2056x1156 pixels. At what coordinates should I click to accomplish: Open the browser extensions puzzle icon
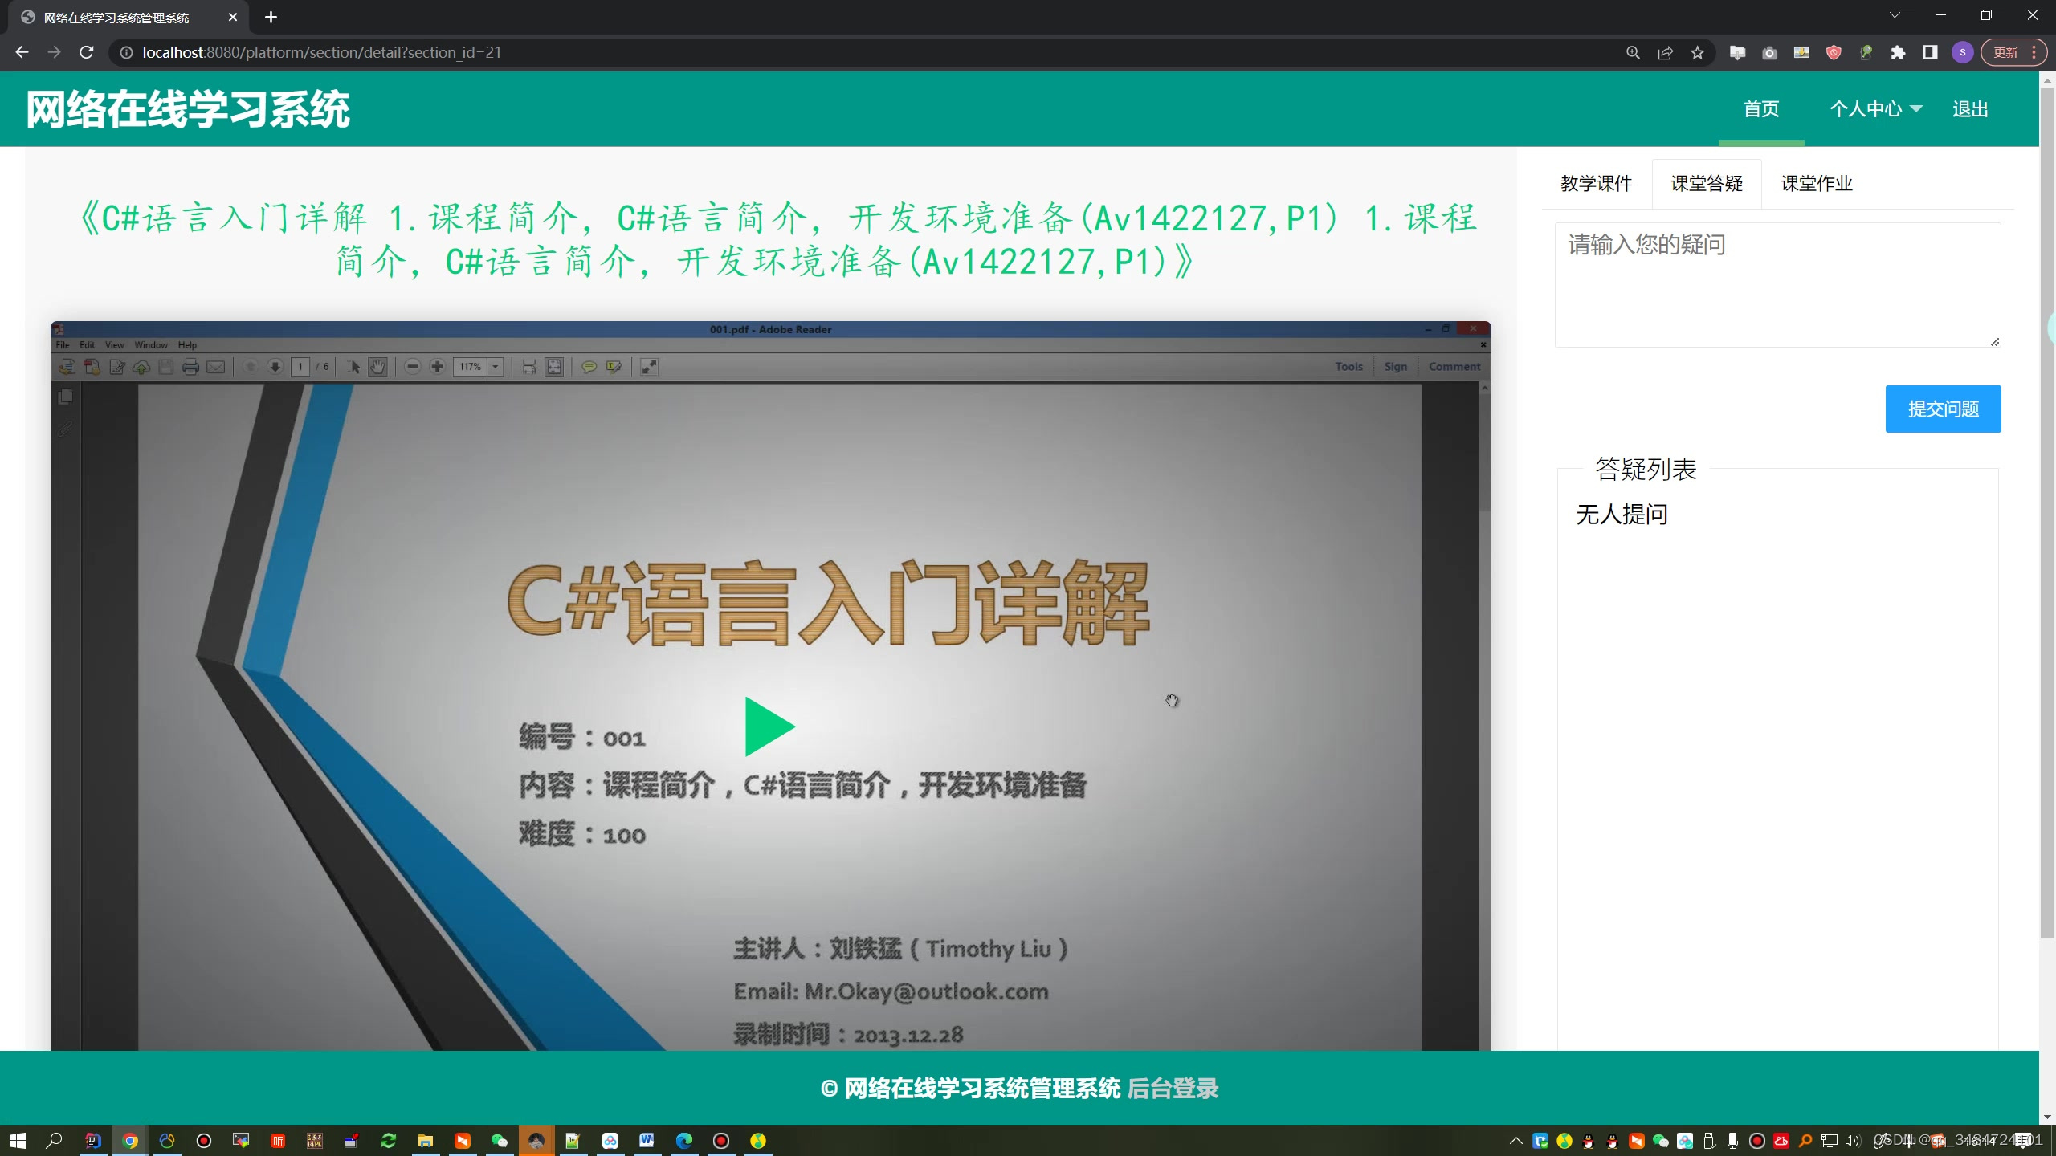1898,52
